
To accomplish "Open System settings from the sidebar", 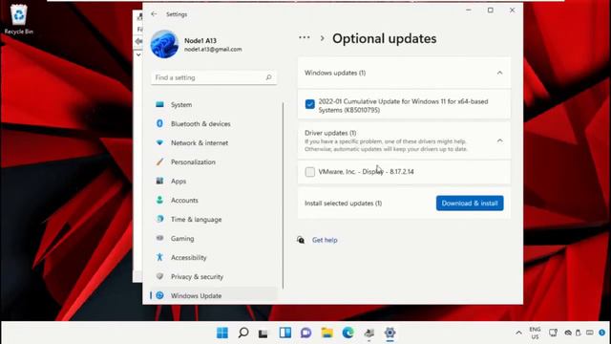I will 214,104.
